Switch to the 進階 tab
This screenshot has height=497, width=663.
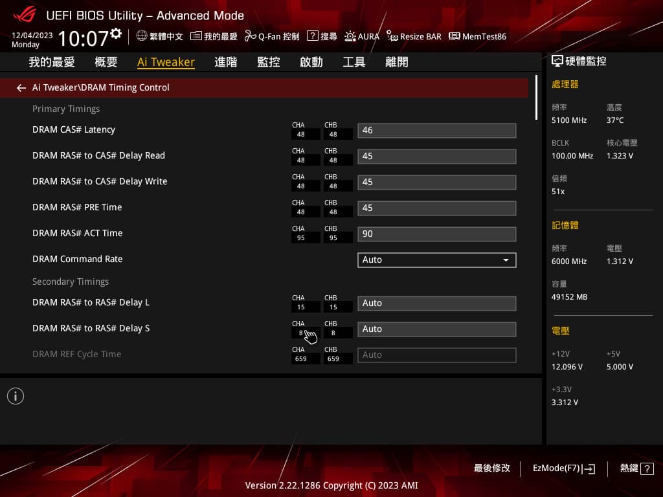225,61
